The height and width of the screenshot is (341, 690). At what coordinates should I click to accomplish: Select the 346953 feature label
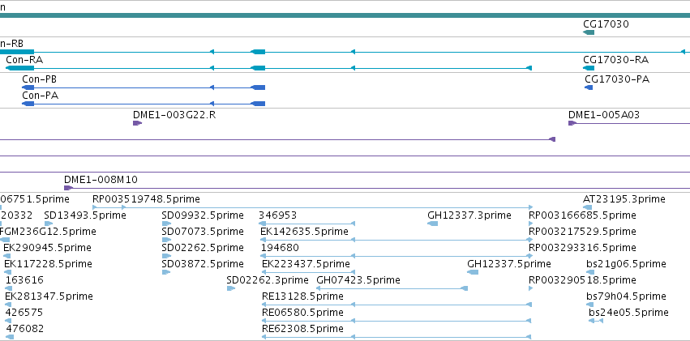click(x=277, y=215)
